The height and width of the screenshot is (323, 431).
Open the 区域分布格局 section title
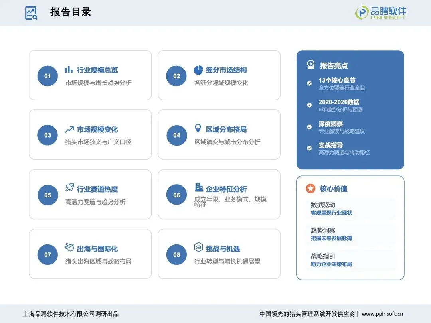tap(226, 129)
